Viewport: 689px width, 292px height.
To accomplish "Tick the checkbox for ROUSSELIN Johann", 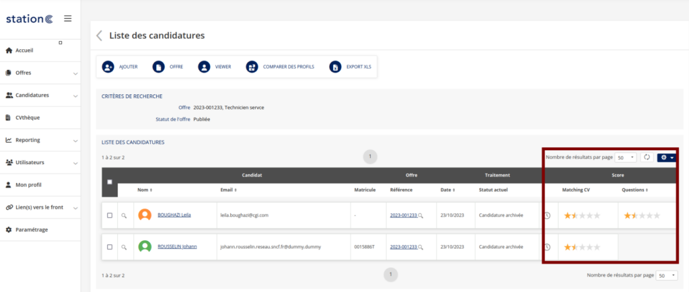I will point(110,247).
